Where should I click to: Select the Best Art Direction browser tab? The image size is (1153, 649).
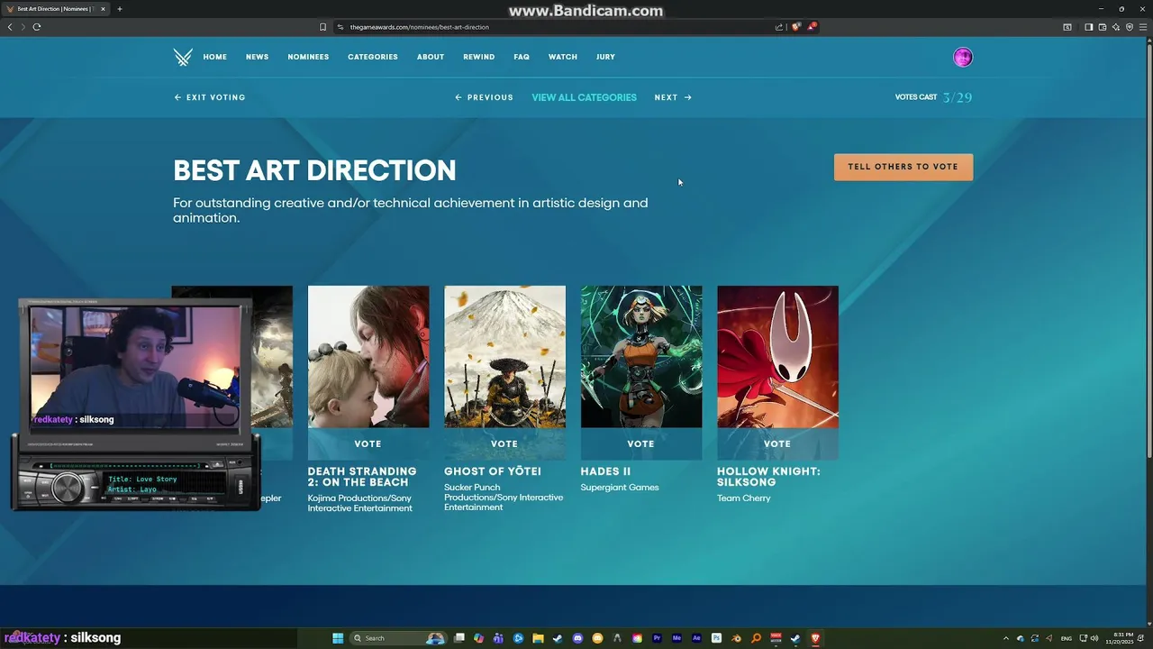tap(56, 9)
